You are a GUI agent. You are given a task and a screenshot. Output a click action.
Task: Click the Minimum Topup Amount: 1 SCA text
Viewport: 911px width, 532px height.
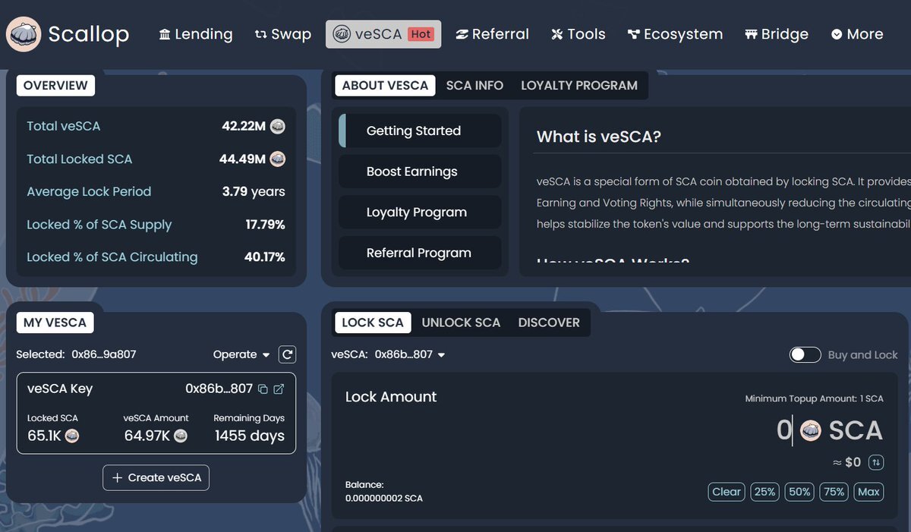815,398
